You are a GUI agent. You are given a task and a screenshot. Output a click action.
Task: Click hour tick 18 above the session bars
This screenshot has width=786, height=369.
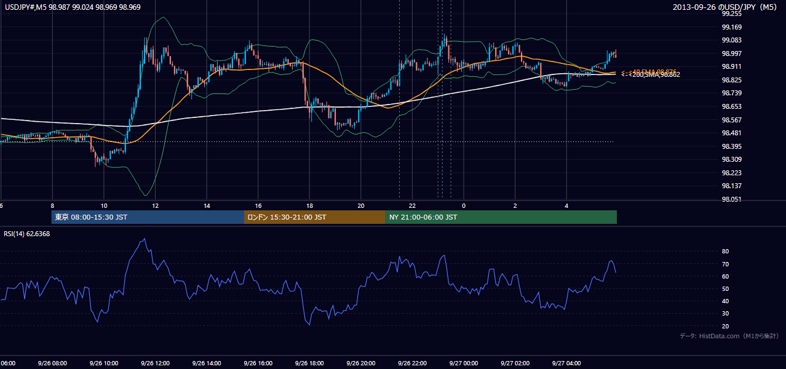(309, 206)
